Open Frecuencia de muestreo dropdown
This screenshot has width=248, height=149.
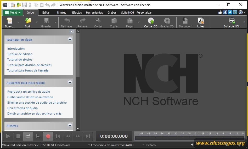[x=111, y=145]
